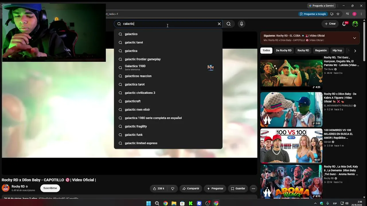Open the media controls icon in Chrome toolbar

(x=348, y=14)
